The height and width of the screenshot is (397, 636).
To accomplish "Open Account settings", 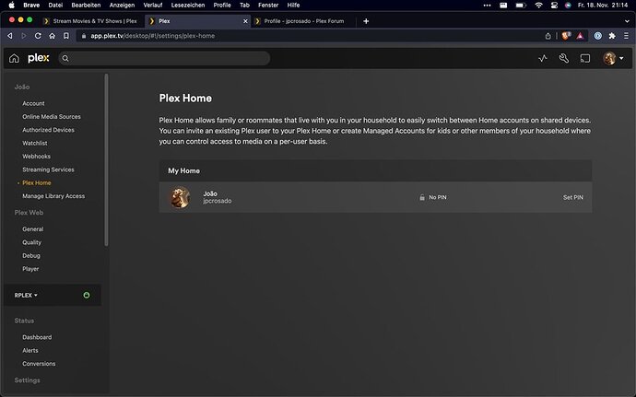I will click(33, 103).
